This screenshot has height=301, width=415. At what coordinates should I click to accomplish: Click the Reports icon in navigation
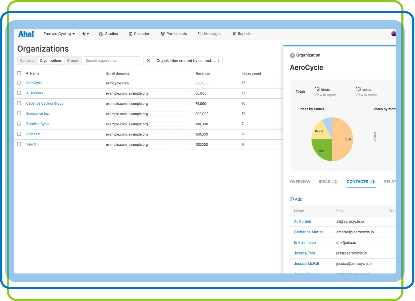click(234, 34)
